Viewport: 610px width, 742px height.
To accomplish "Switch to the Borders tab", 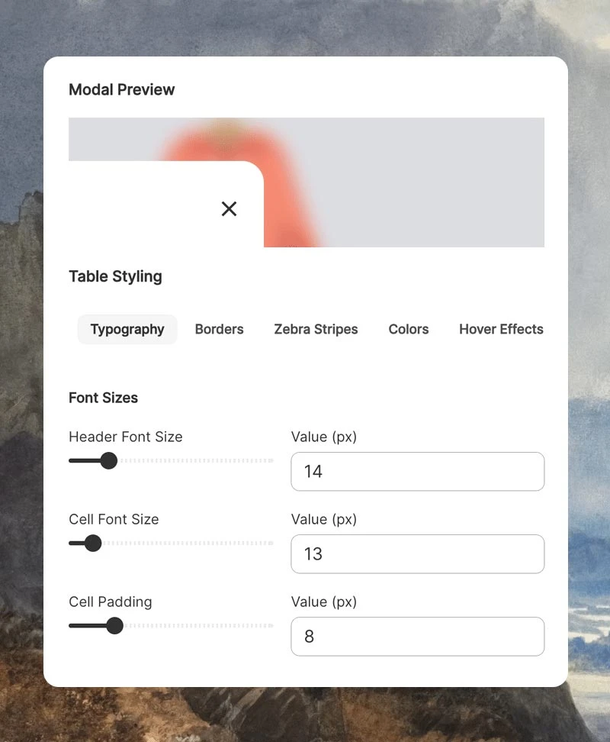I will (x=219, y=329).
